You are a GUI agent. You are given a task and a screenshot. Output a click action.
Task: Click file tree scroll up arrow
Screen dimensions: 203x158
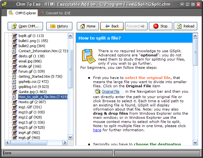tap(70, 36)
